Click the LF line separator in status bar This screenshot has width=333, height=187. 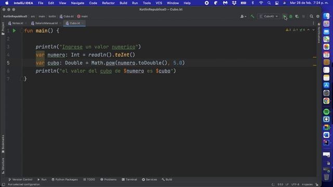287,184
